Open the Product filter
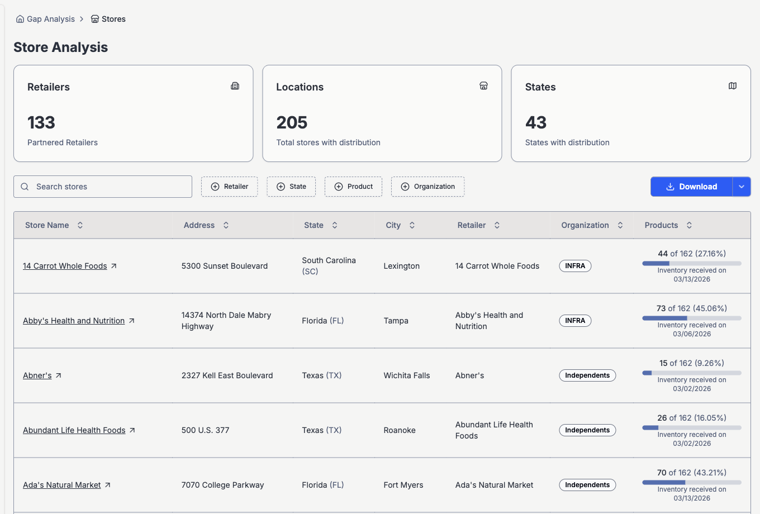The image size is (760, 514). pos(354,187)
